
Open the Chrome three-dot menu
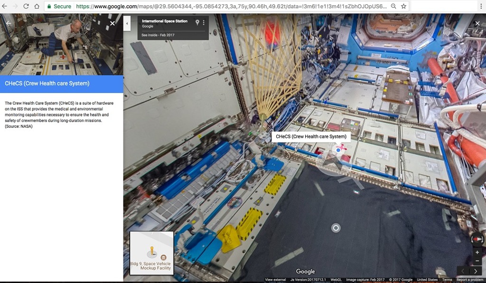pos(480,6)
